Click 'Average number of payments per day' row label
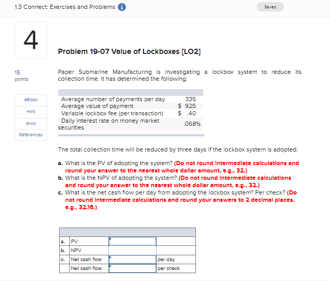330x281 pixels. 113,99
